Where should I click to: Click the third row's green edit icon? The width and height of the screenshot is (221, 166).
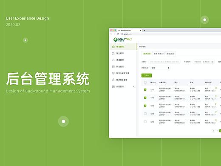click(216, 104)
